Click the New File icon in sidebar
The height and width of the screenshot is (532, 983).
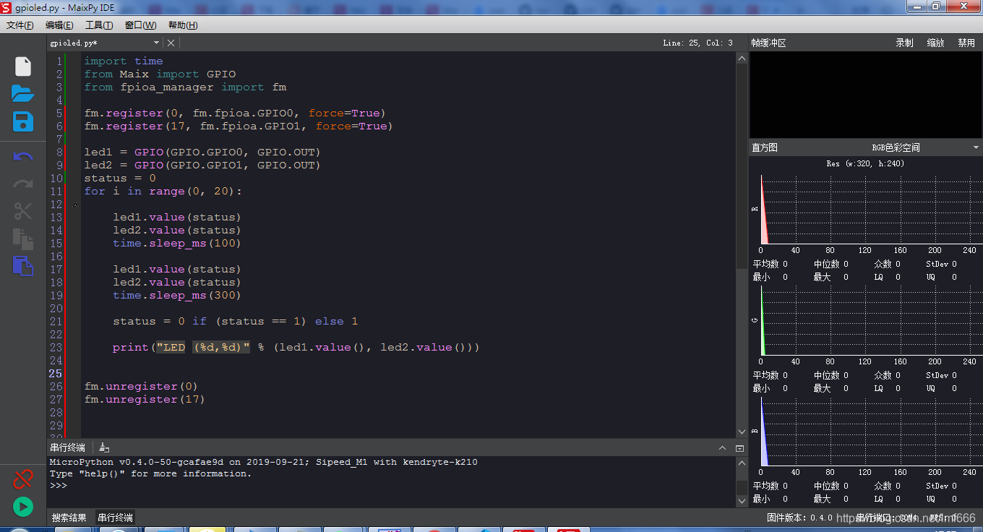coord(23,66)
